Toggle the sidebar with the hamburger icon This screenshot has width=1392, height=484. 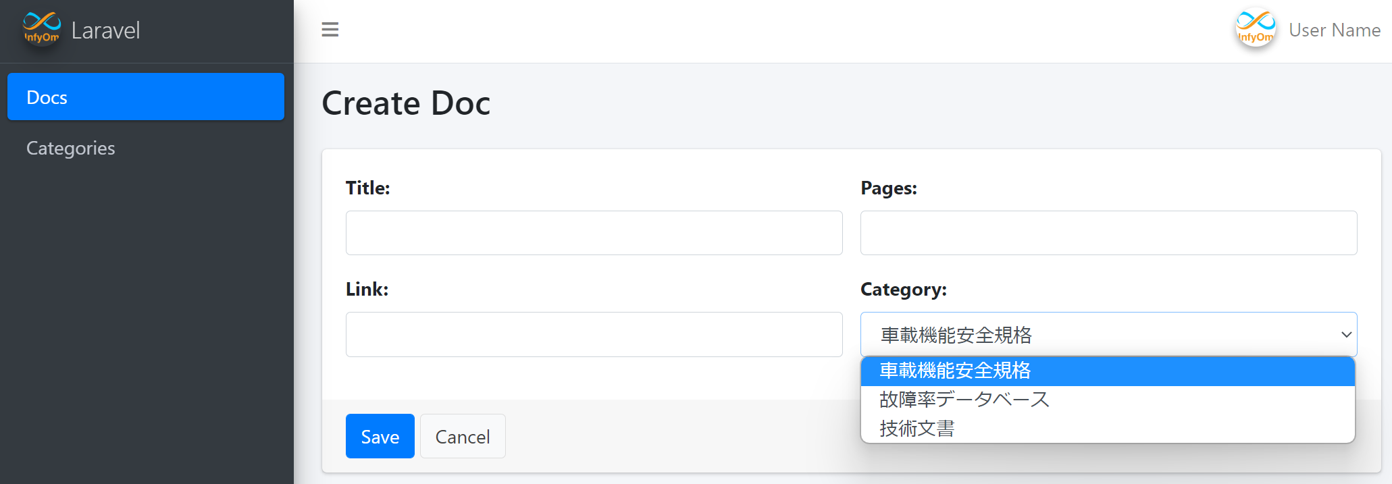pos(330,30)
